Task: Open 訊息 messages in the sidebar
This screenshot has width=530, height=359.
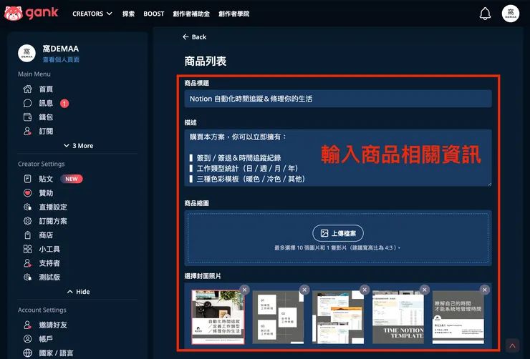Action: 46,103
